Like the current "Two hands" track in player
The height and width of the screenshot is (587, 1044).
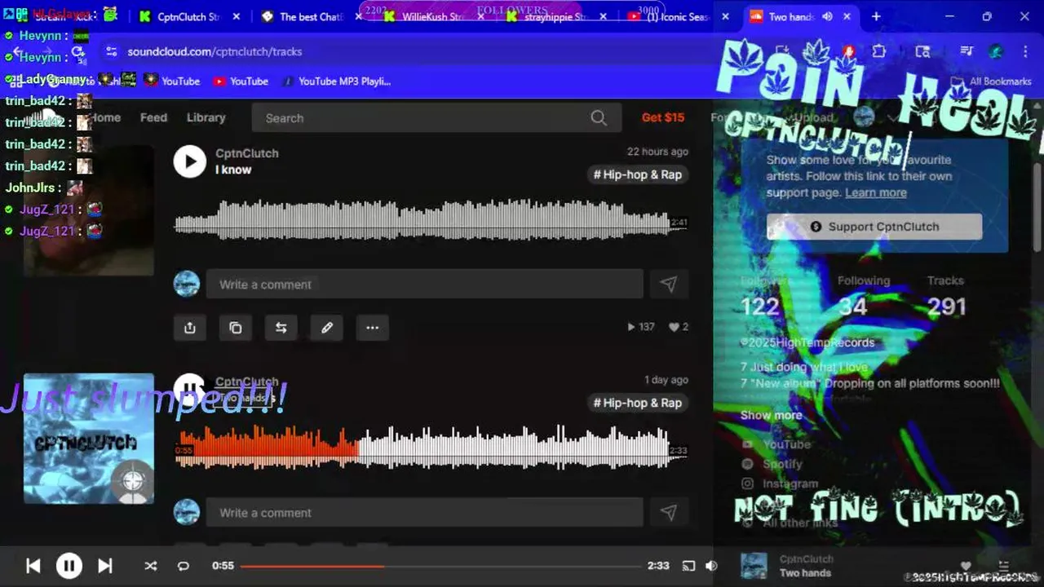coord(966,566)
